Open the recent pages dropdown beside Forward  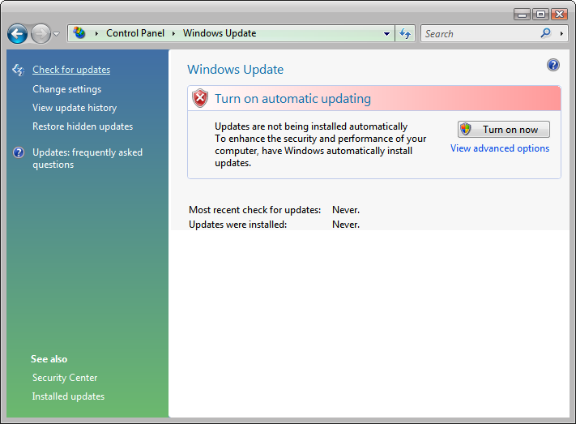click(x=56, y=34)
